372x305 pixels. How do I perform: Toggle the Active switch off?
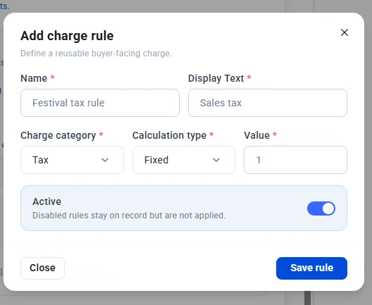pyautogui.click(x=321, y=208)
